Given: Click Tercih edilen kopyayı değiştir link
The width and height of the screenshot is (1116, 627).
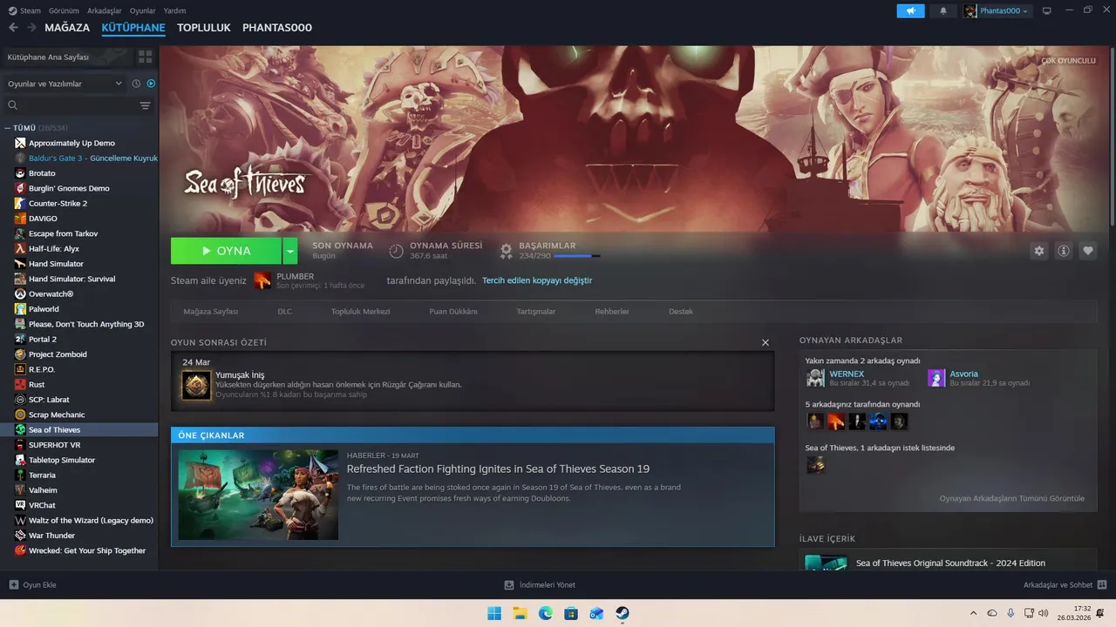Looking at the screenshot, I should (x=537, y=280).
